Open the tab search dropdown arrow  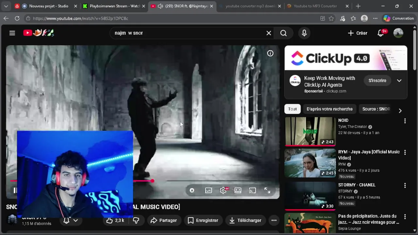click(6, 6)
